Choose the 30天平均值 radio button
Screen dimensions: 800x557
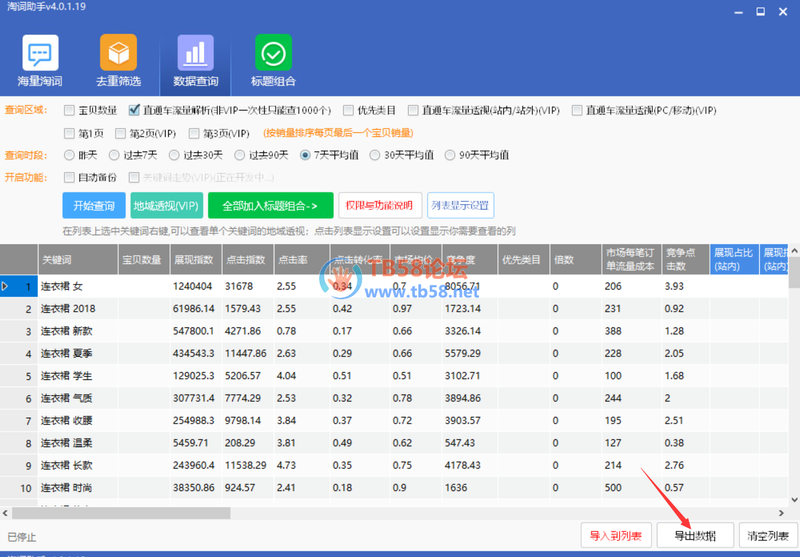click(375, 155)
